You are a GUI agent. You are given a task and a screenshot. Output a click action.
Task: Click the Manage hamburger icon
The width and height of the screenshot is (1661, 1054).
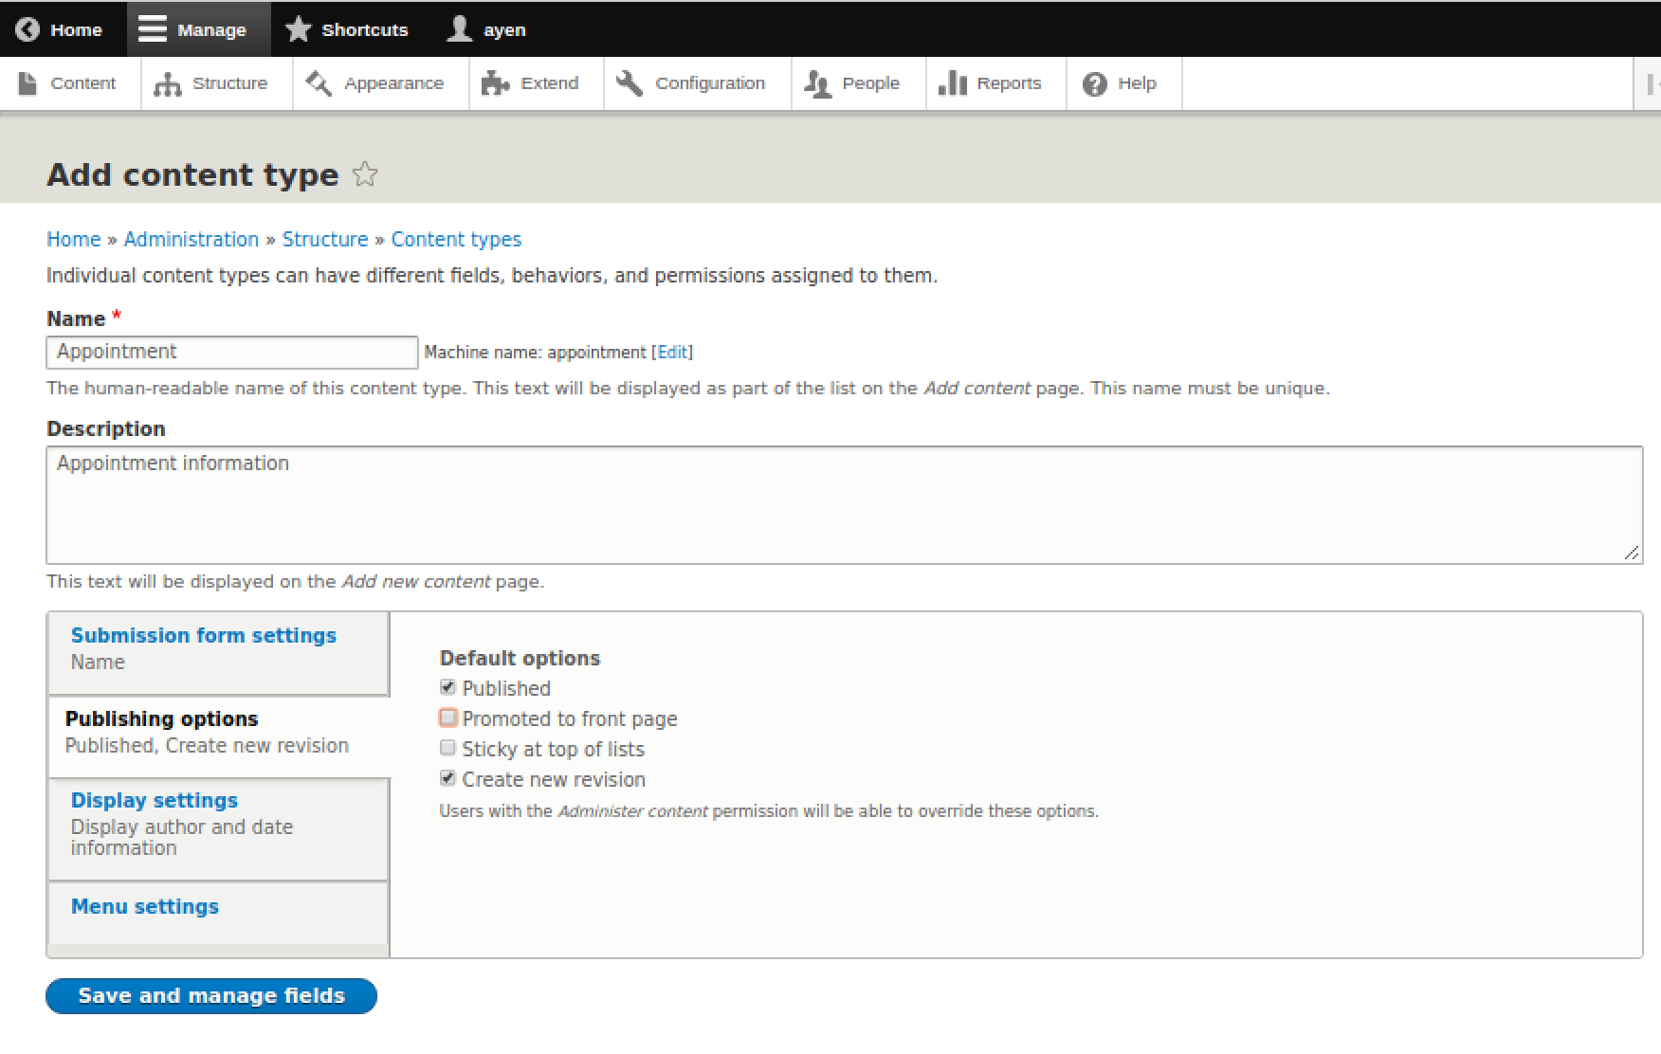click(152, 29)
